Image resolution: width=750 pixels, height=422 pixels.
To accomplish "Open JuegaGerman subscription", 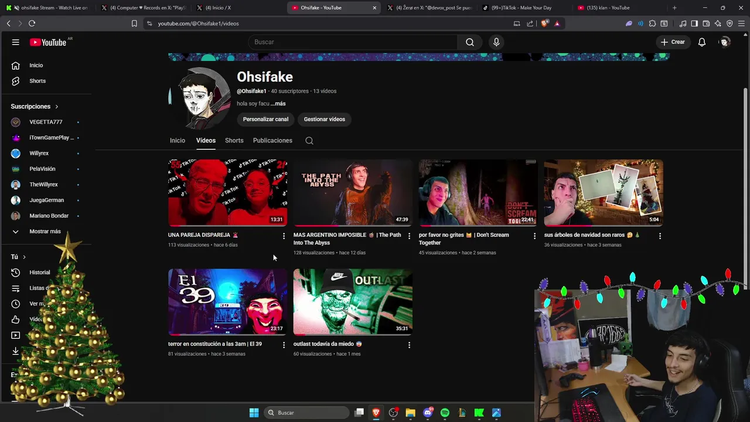I will (46, 200).
